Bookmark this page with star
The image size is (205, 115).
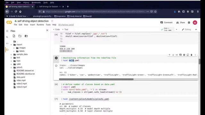click(155, 11)
